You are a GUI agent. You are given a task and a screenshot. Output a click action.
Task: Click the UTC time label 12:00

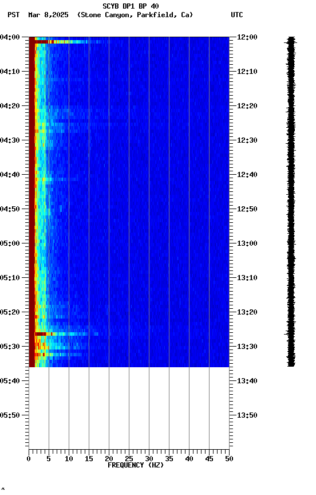[x=247, y=37]
